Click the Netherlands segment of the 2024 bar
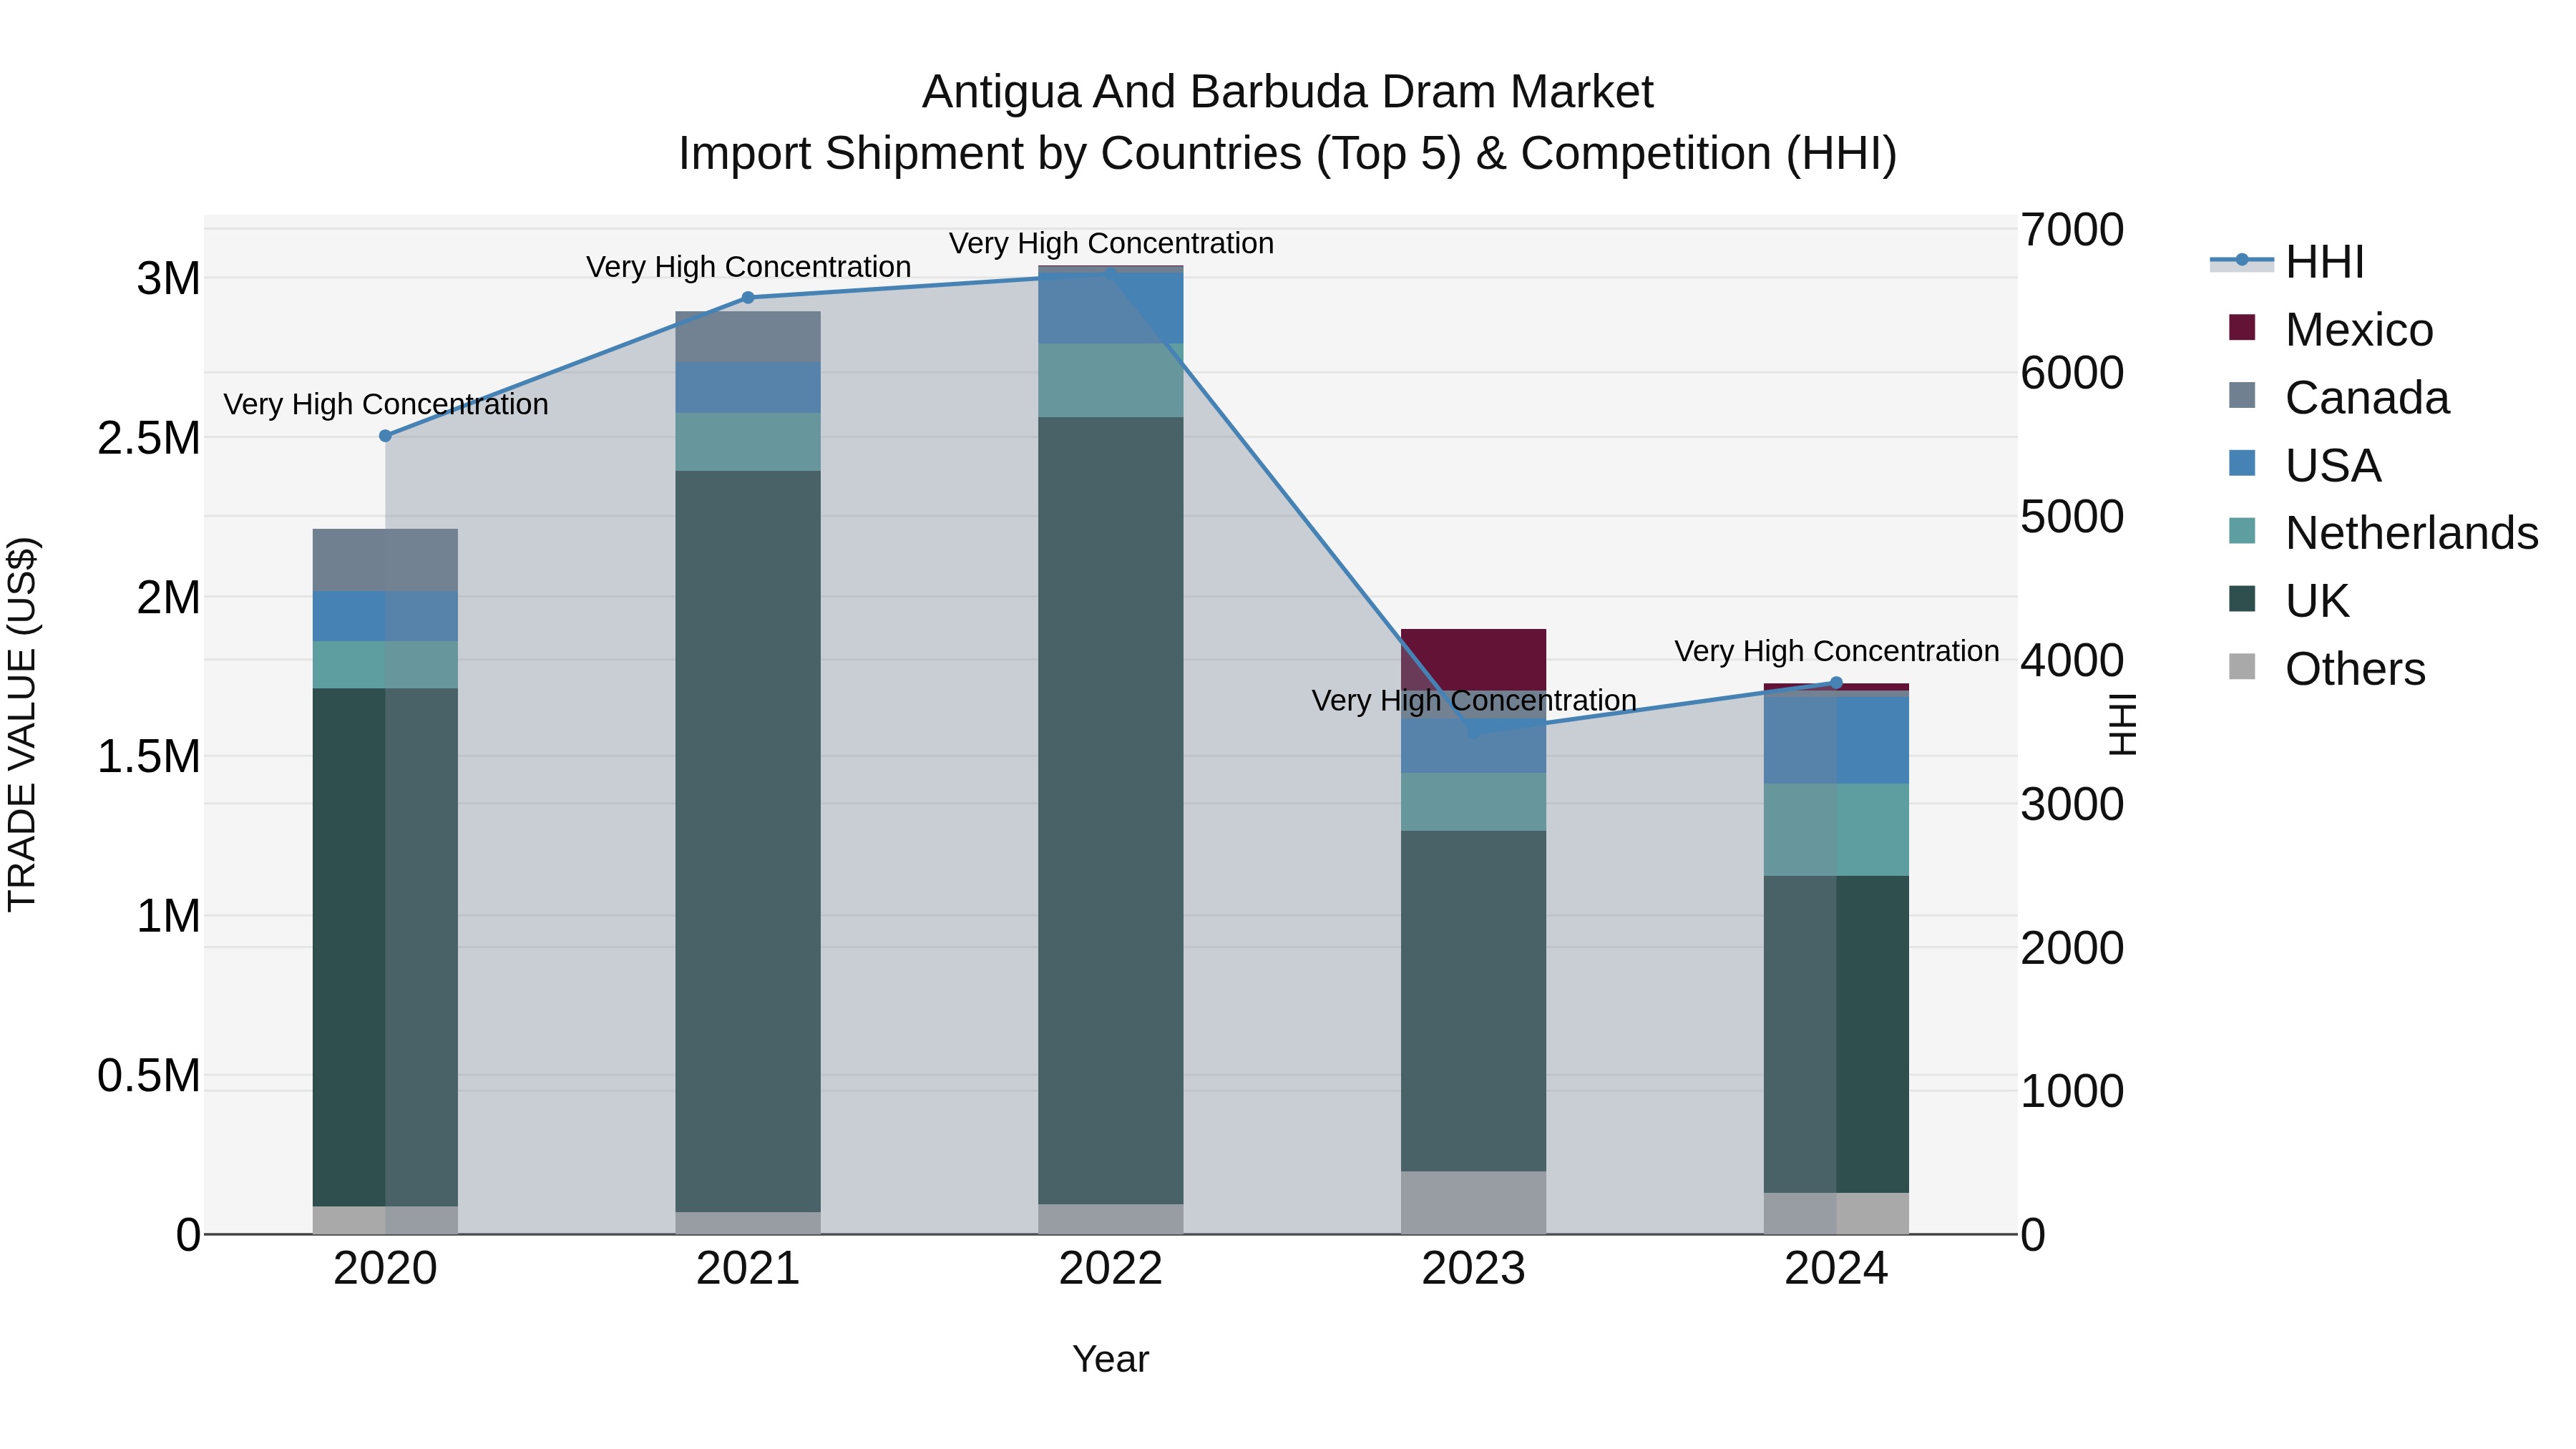2576x1449 pixels. pyautogui.click(x=1836, y=830)
